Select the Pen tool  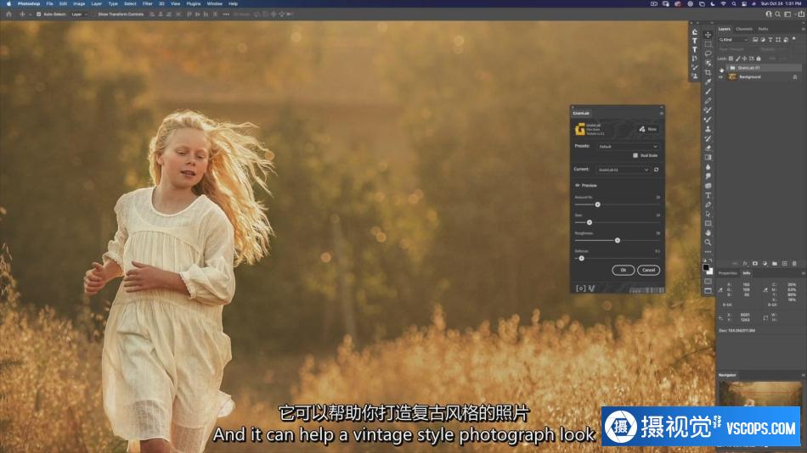pyautogui.click(x=708, y=204)
